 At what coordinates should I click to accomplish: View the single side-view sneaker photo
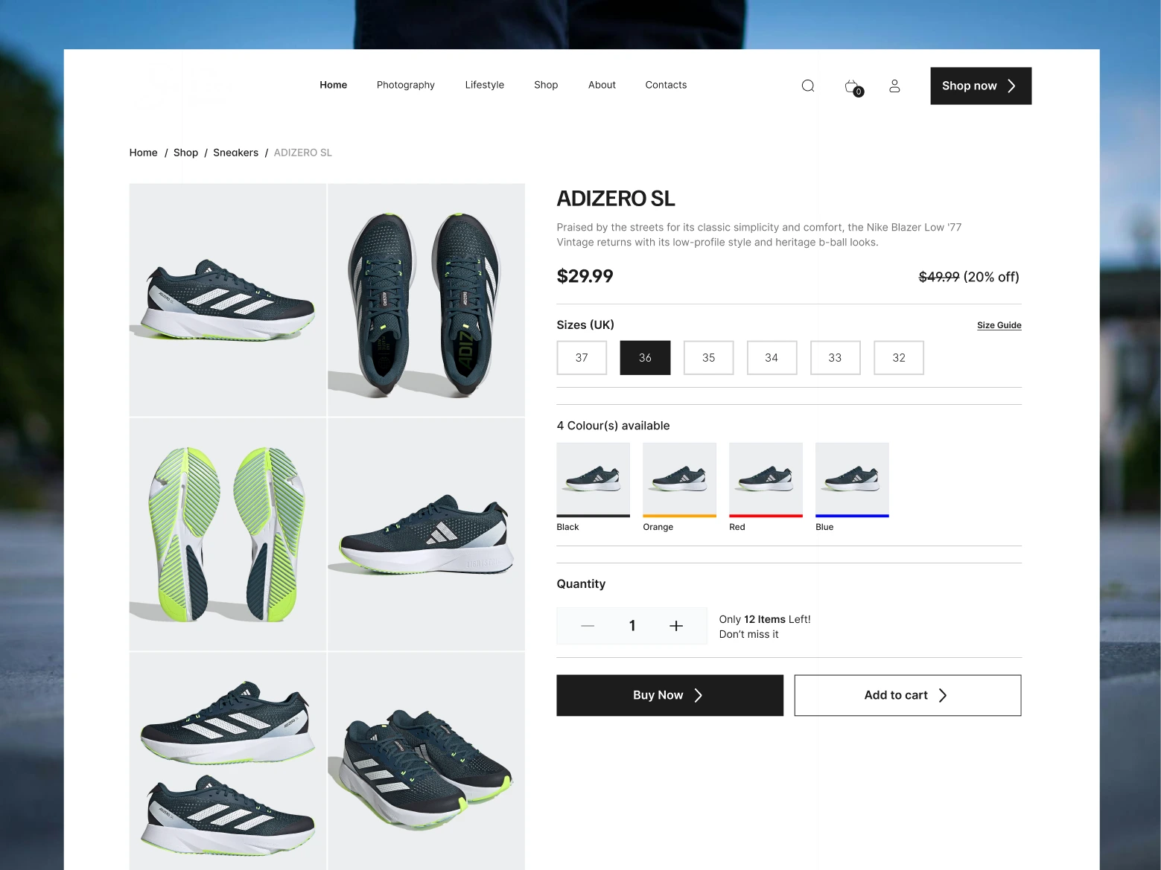[227, 300]
